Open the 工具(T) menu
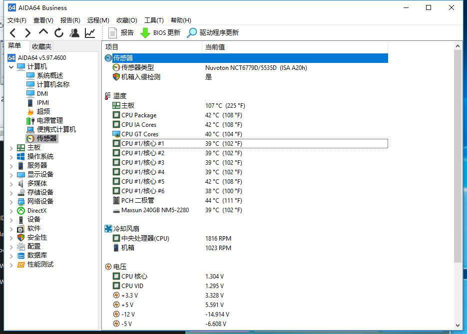This screenshot has height=334, width=467. pos(154,20)
